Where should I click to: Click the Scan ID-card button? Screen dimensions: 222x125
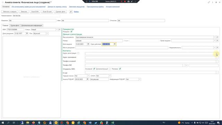[x=47, y=11]
